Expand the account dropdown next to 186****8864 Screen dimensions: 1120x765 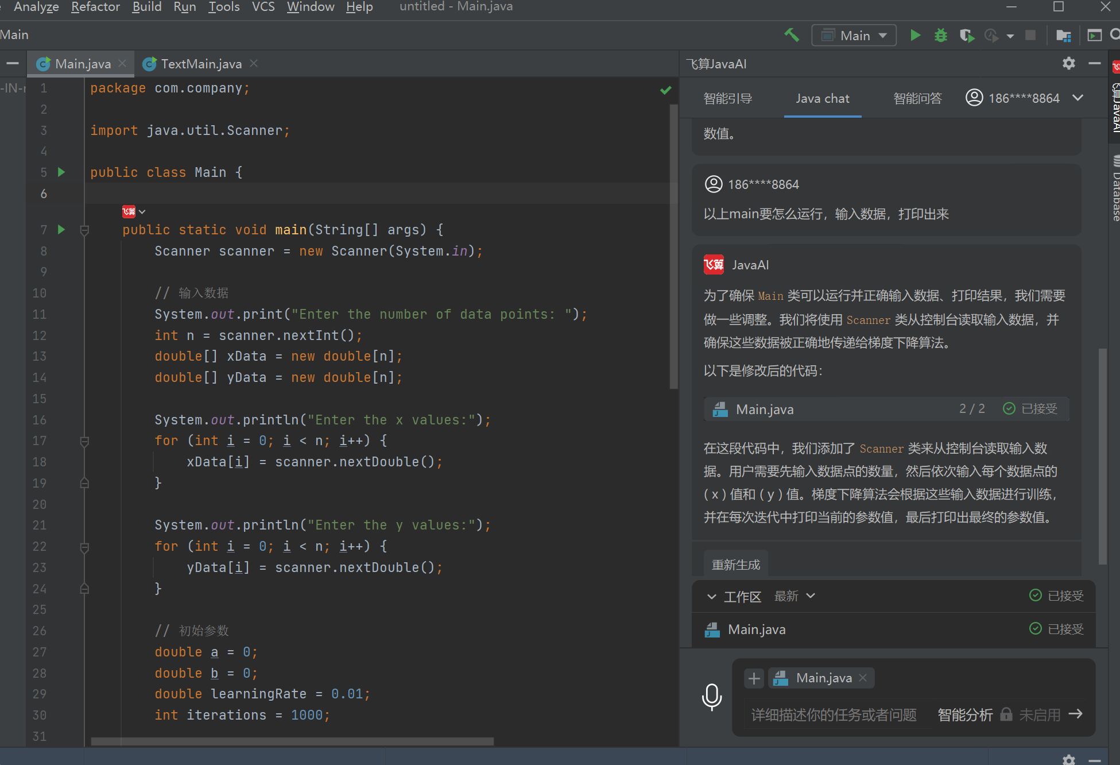(1078, 98)
